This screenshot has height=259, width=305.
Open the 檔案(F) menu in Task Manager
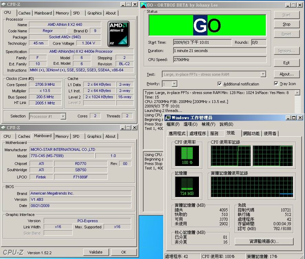173,124
